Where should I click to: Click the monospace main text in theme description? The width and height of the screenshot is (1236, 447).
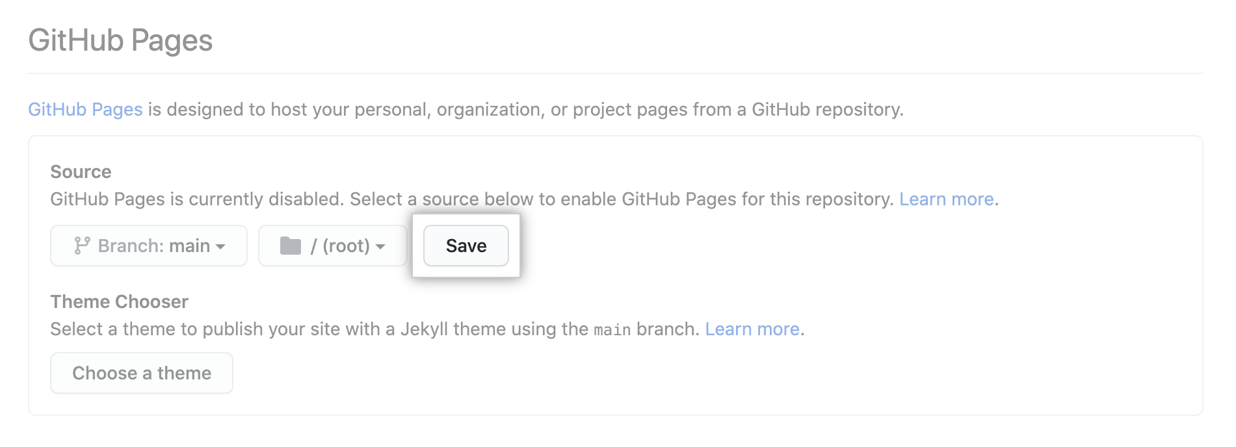click(612, 330)
